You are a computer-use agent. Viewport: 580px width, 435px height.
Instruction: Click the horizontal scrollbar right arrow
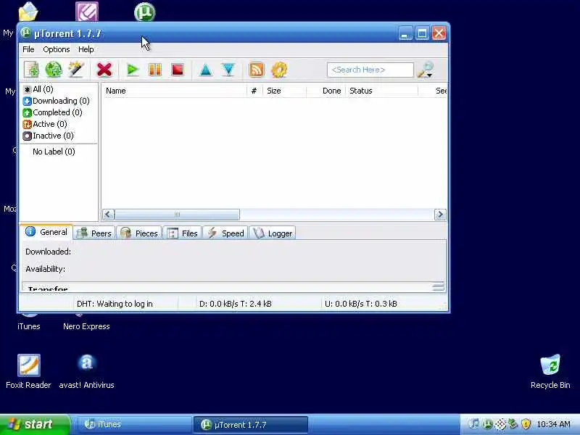point(440,215)
